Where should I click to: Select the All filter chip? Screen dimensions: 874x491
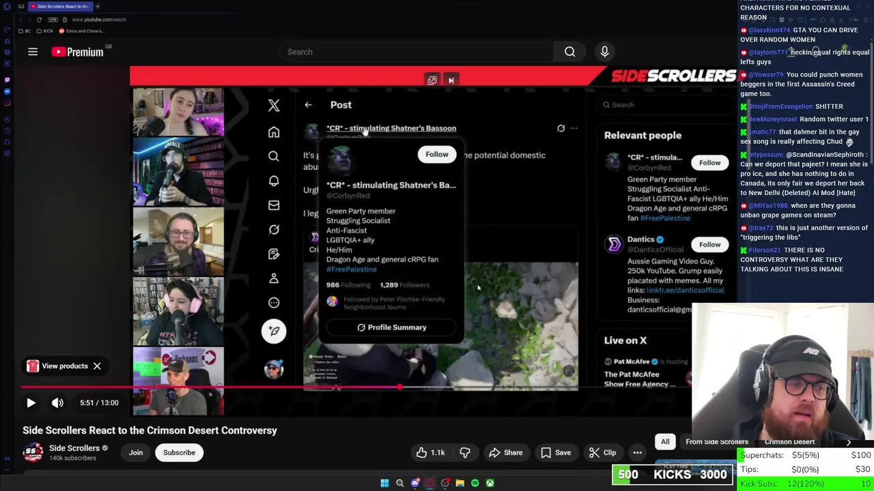tap(665, 442)
